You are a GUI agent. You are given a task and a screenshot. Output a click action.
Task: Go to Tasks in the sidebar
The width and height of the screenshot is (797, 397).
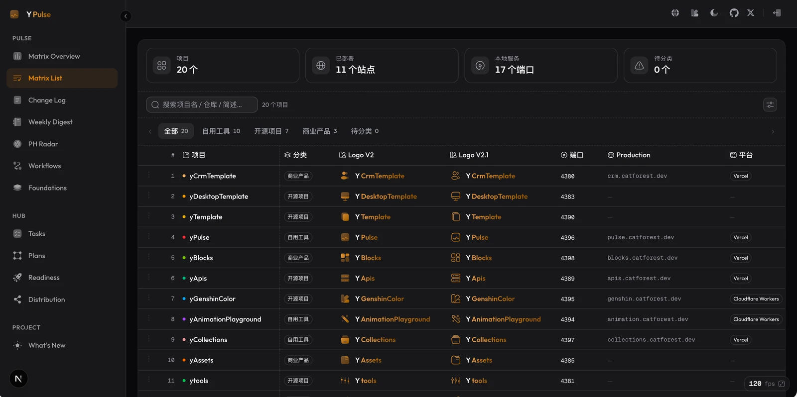pos(62,234)
